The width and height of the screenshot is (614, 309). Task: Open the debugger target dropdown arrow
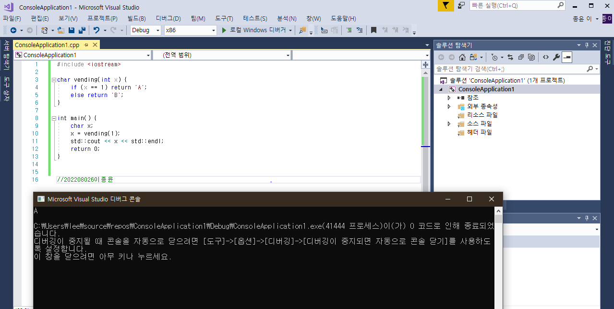(290, 30)
